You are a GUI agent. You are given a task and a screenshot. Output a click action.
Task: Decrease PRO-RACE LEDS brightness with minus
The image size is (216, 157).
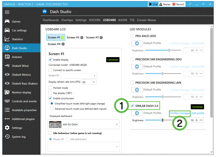201,50
